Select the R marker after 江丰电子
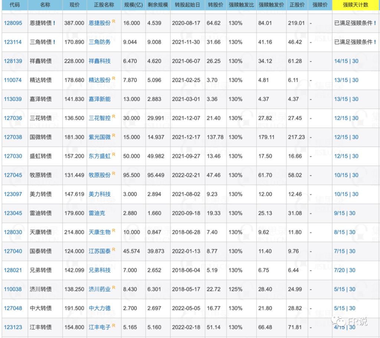The height and width of the screenshot is (338, 380). point(114,326)
